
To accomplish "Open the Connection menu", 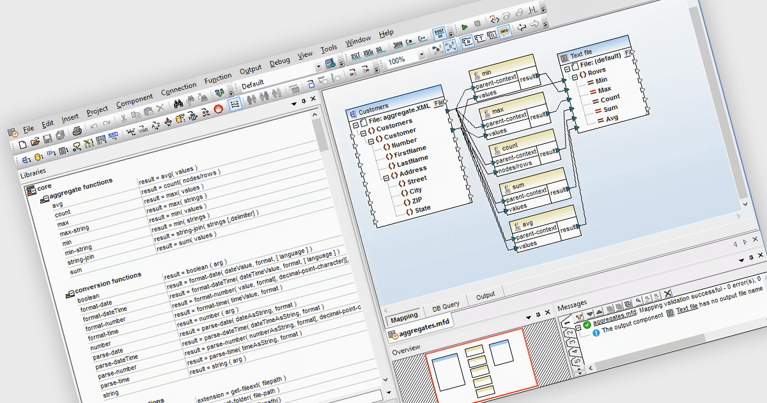I will 179,88.
